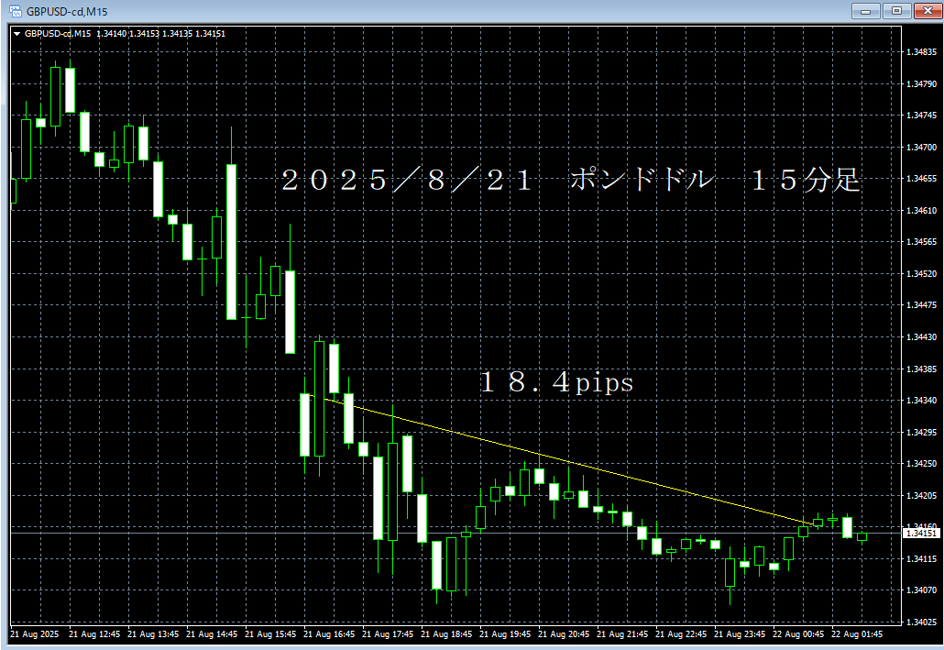The image size is (944, 650).
Task: Click the 1.34745 price scale label
Action: click(922, 116)
